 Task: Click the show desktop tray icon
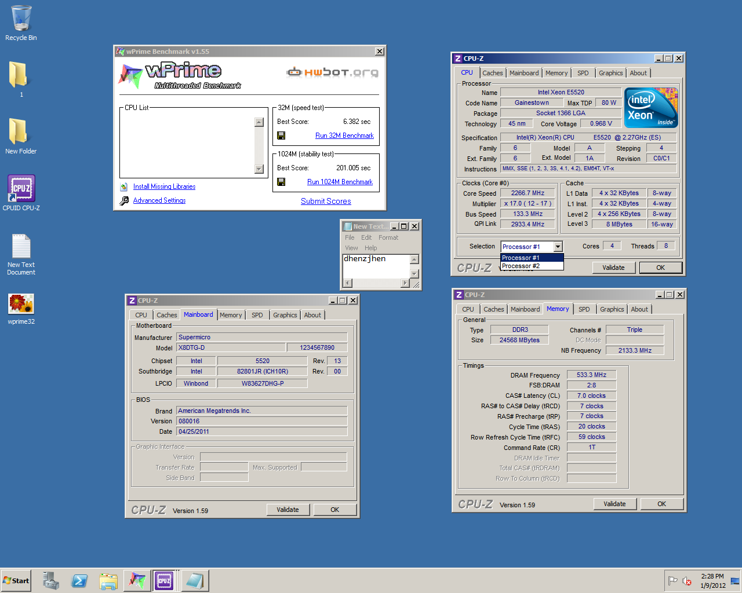click(x=735, y=581)
